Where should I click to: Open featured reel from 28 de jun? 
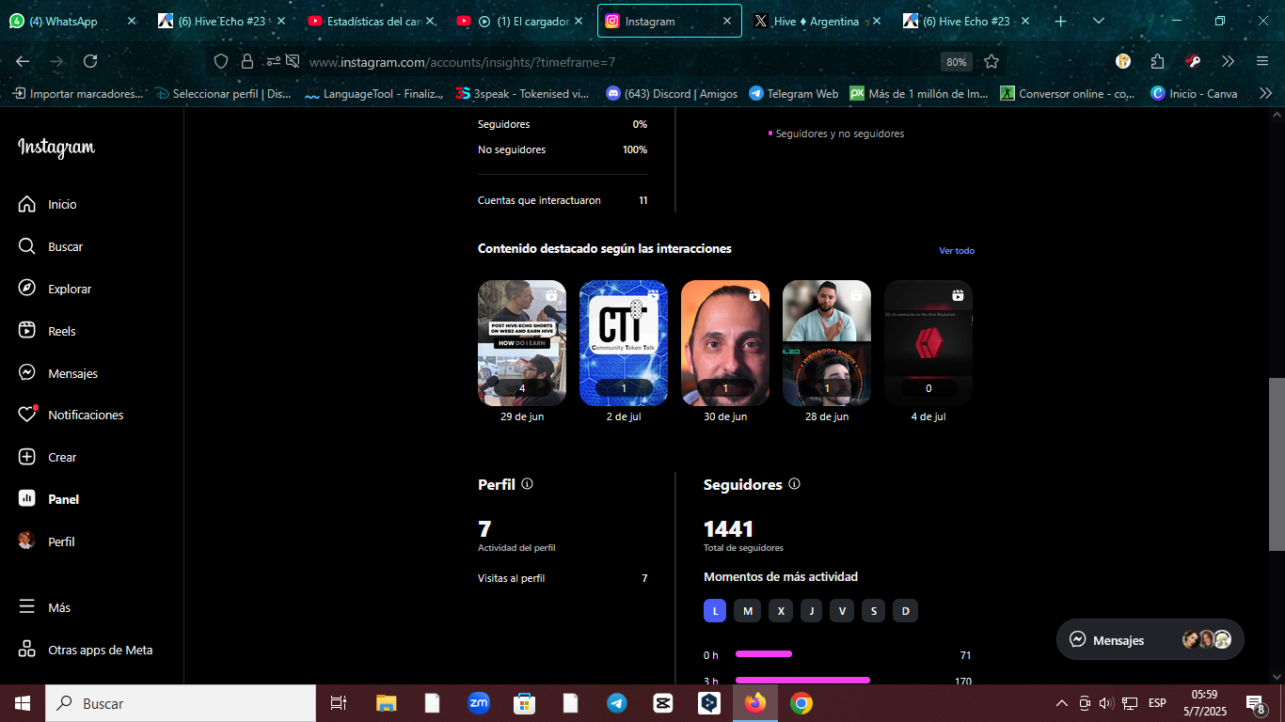(827, 343)
